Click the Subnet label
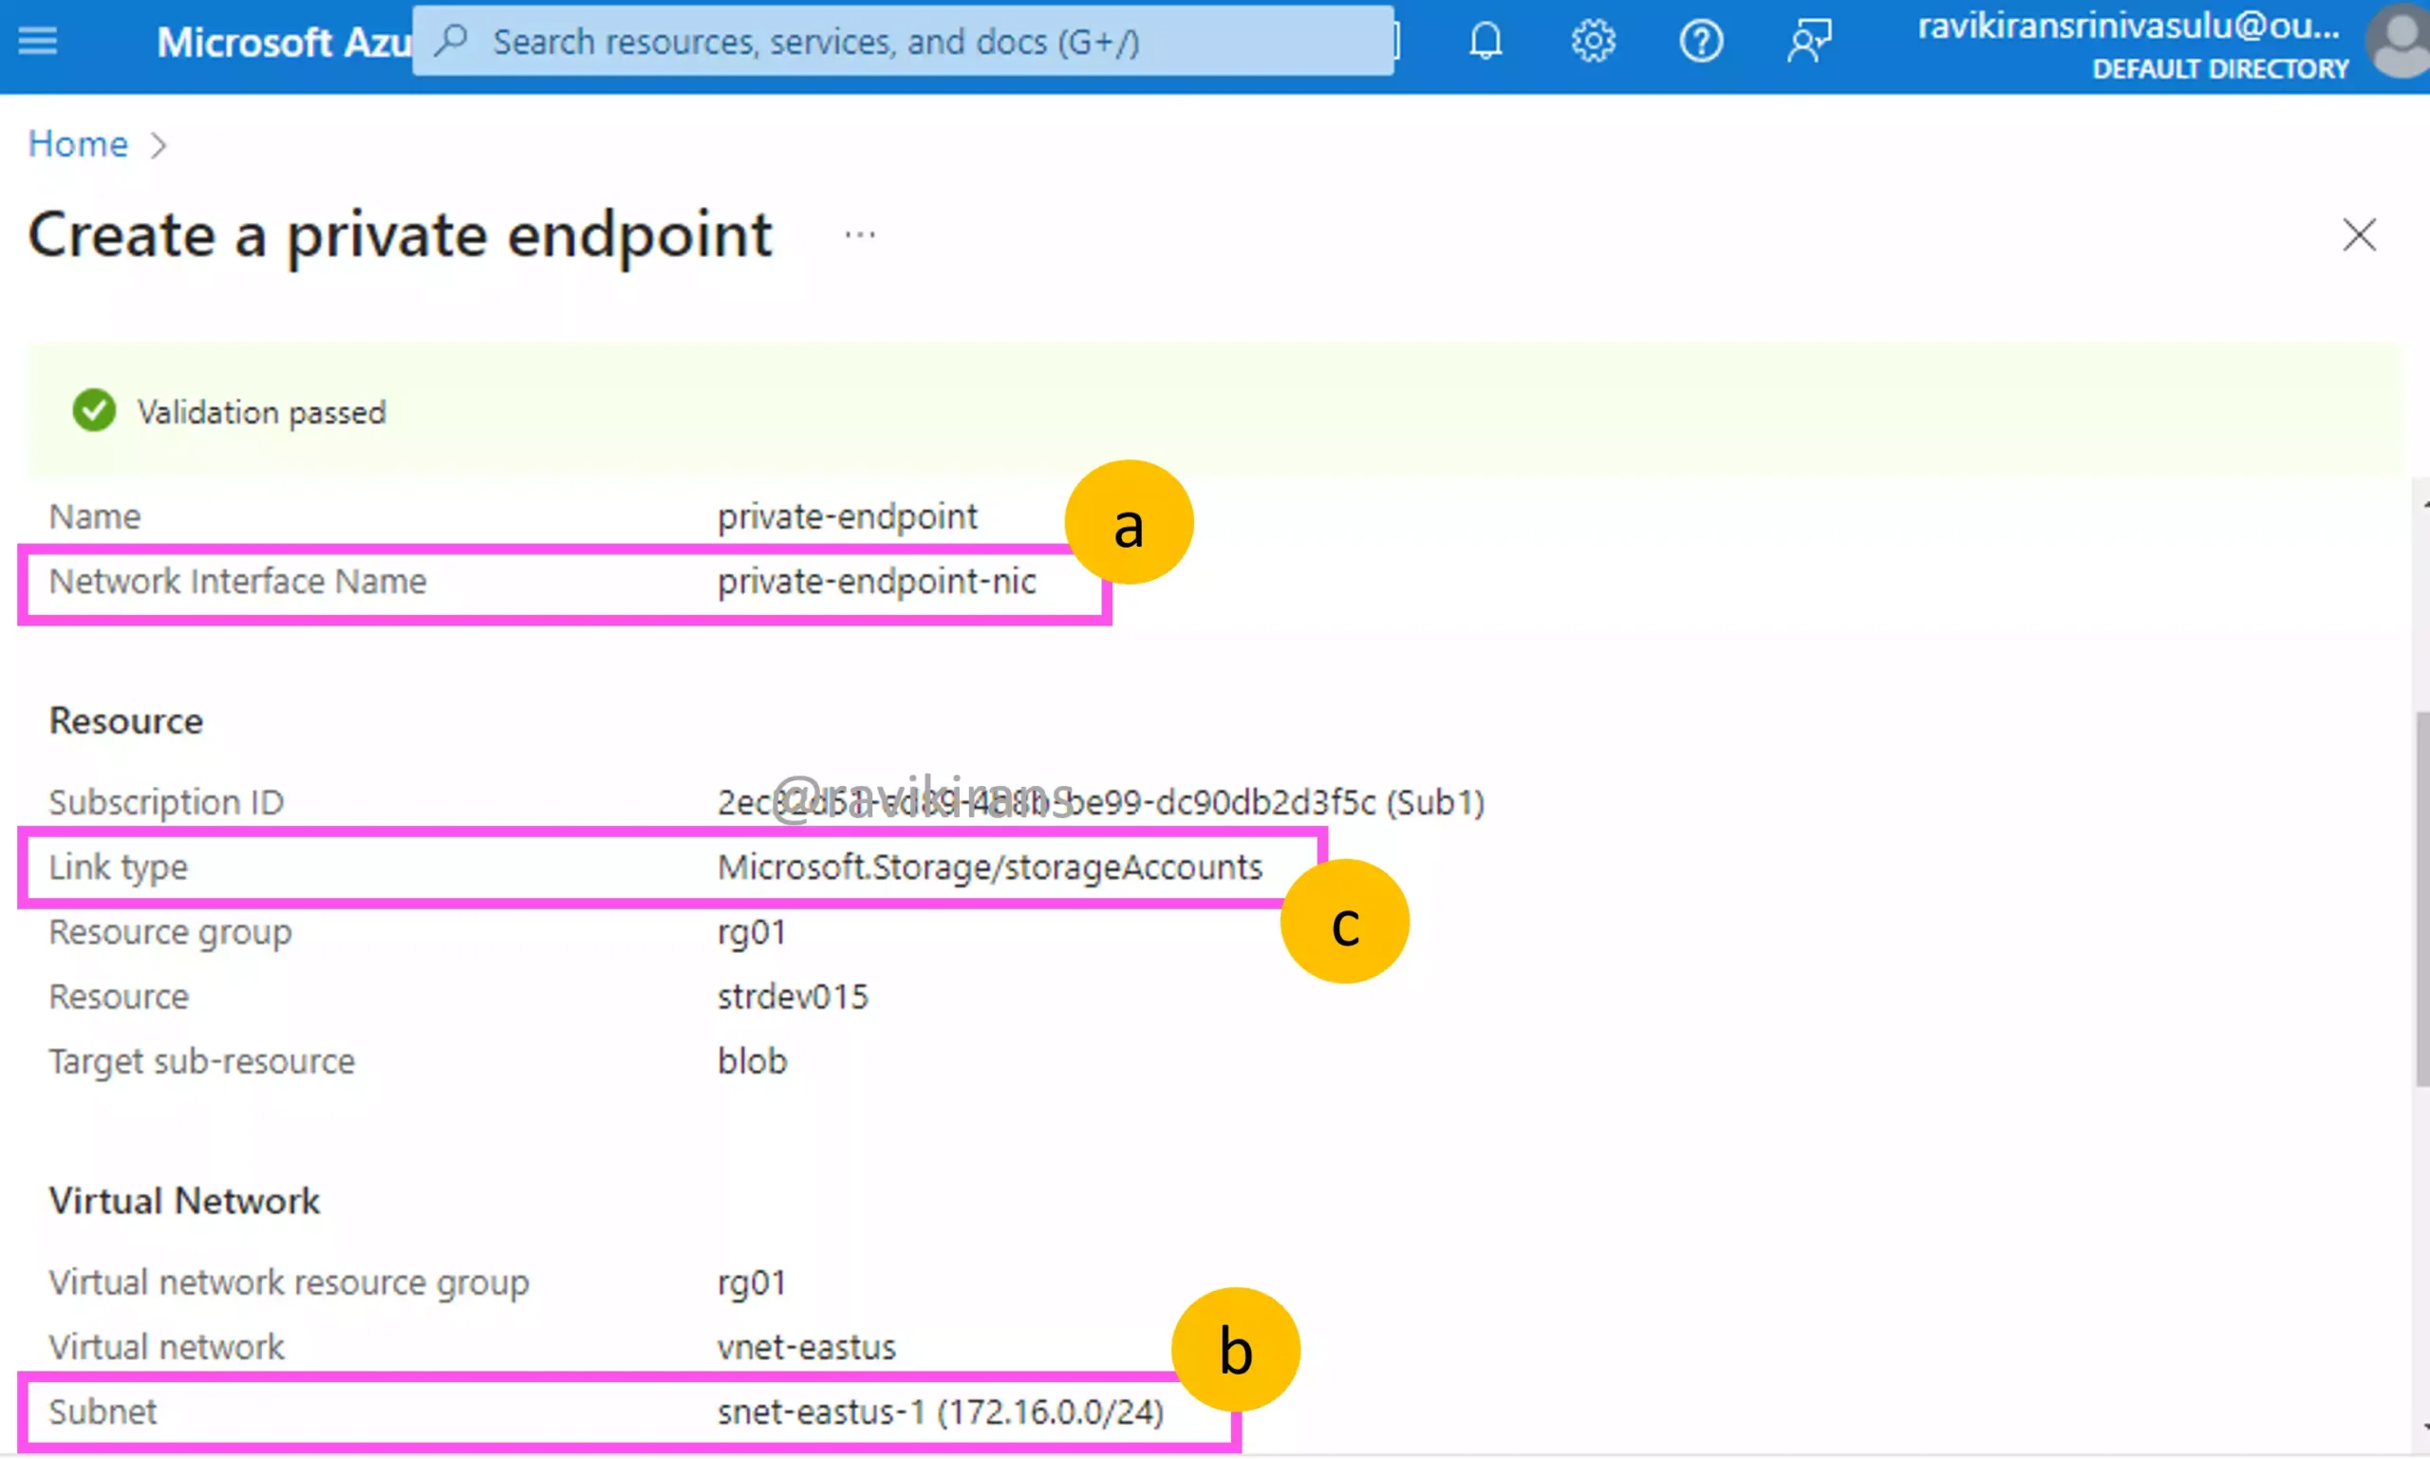 click(103, 1412)
